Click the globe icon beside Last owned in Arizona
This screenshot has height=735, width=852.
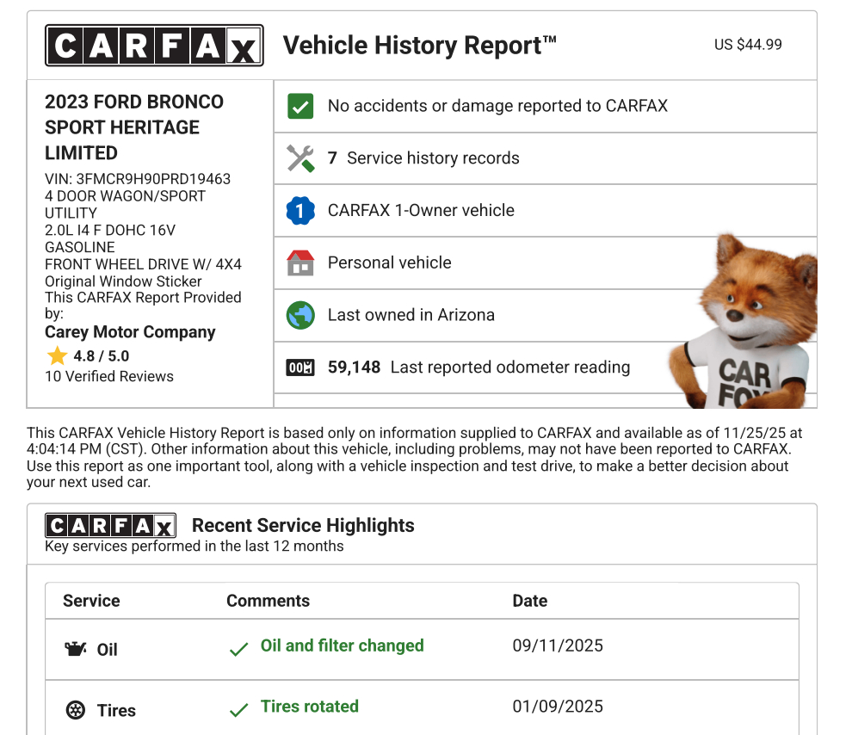299,315
